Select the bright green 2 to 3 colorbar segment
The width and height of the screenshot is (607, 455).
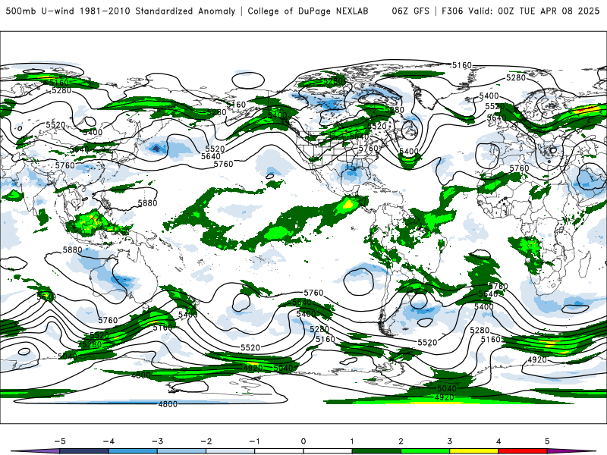coord(426,451)
